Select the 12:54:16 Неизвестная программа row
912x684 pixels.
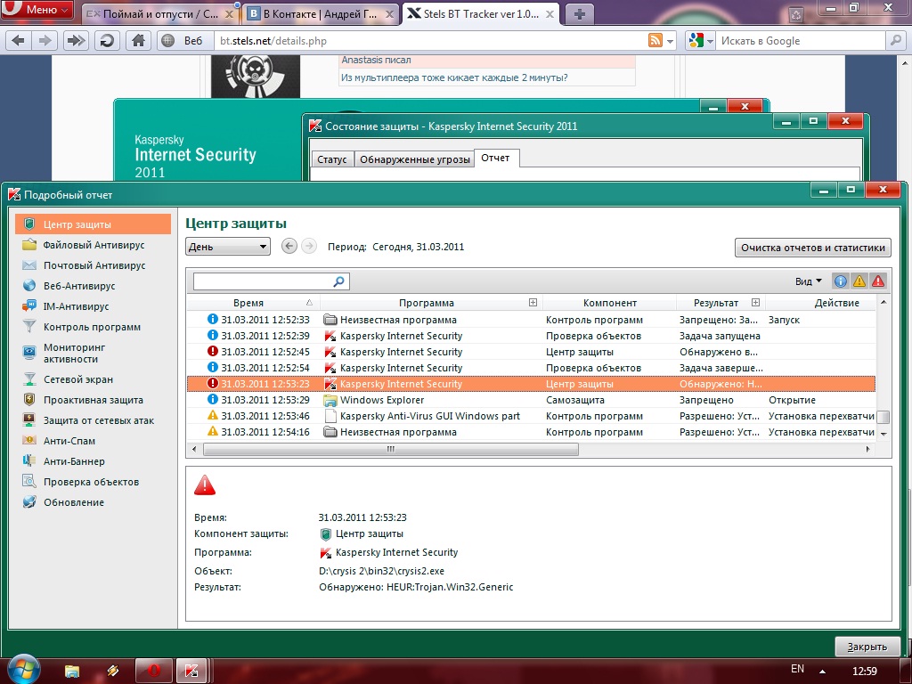(x=531, y=432)
